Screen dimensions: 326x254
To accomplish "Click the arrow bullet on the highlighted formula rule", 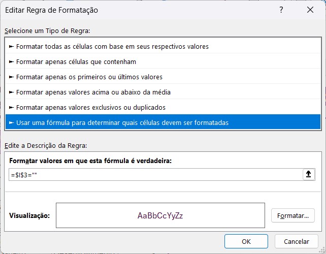I will click(x=11, y=122).
